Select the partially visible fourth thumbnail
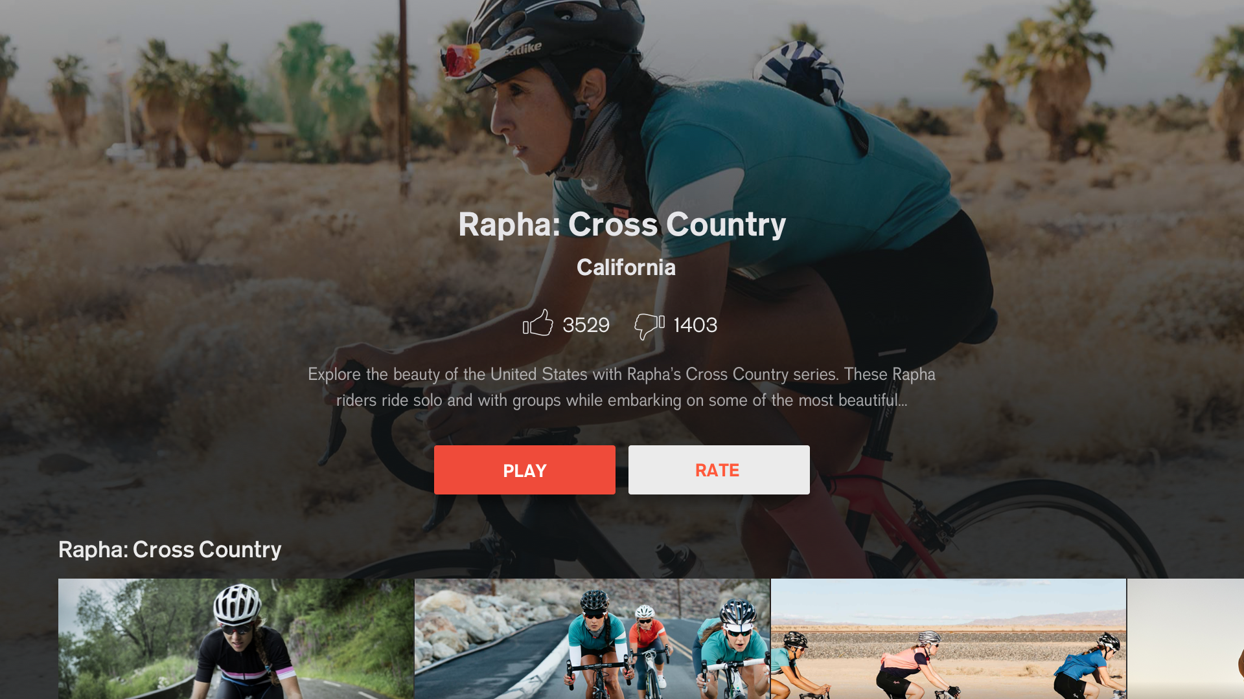Image resolution: width=1244 pixels, height=699 pixels. tap(1186, 639)
